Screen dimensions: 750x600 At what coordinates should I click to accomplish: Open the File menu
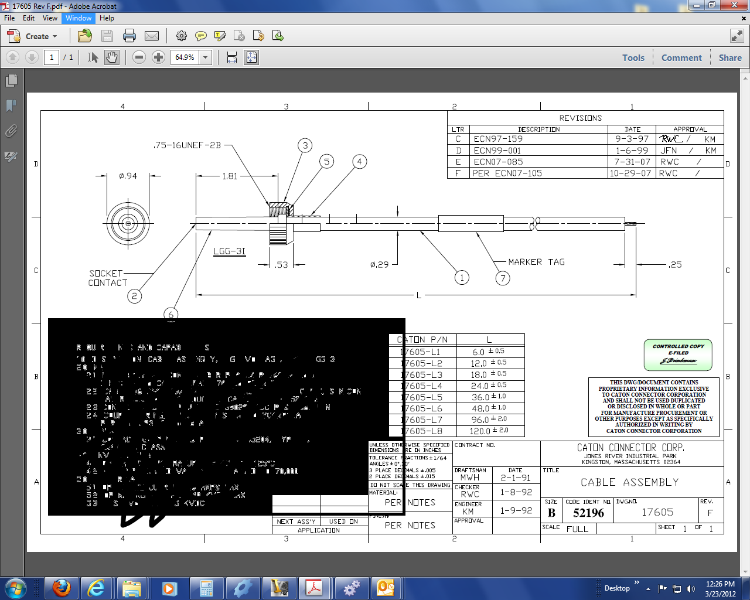(9, 18)
